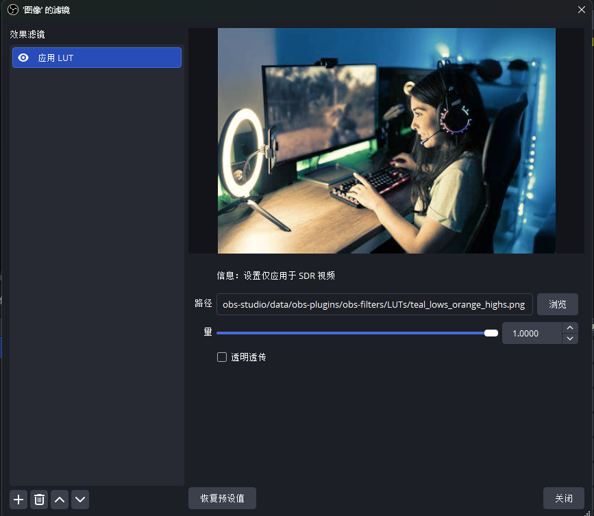Click the filter preview image
Image resolution: width=594 pixels, height=516 pixels.
(x=386, y=140)
